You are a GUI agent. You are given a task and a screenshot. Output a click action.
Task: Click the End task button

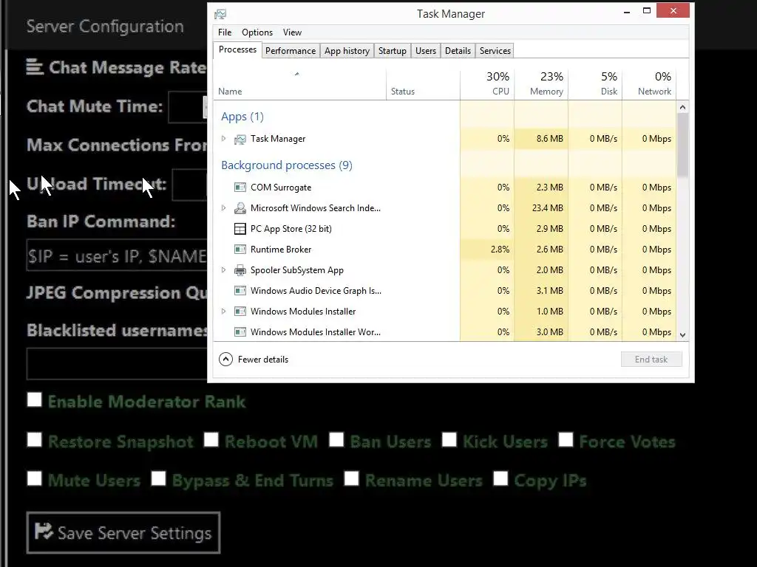click(x=651, y=360)
